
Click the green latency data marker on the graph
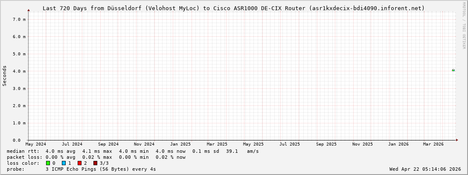[453, 70]
